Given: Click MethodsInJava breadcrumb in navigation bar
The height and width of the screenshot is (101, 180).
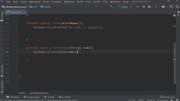Looking at the screenshot, I should pyautogui.click(x=14, y=7).
